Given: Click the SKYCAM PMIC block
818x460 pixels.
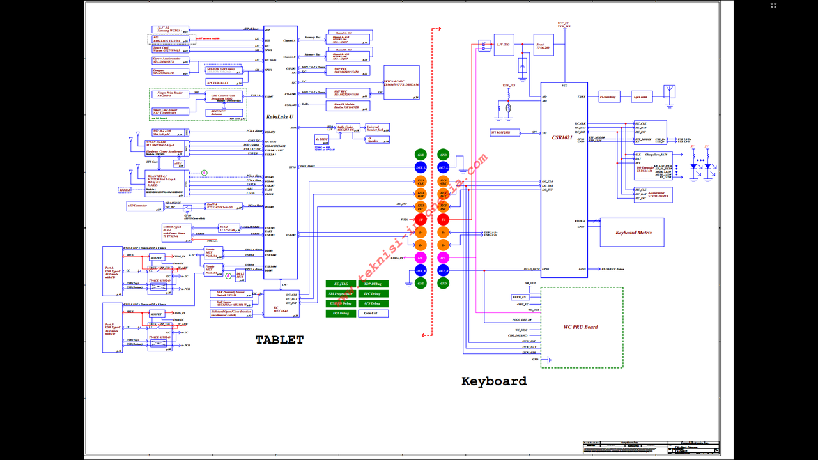Looking at the screenshot, I should (401, 82).
